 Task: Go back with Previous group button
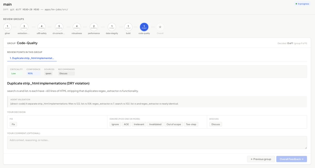tap(261, 159)
